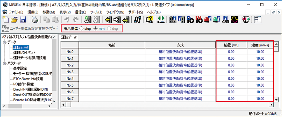Click the No.3 row header button

70,72
